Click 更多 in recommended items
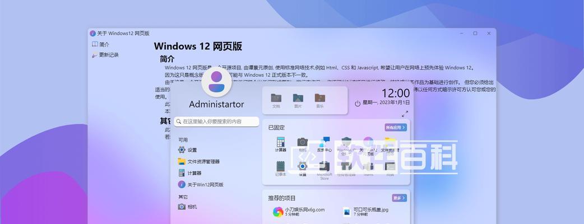 coord(399,198)
